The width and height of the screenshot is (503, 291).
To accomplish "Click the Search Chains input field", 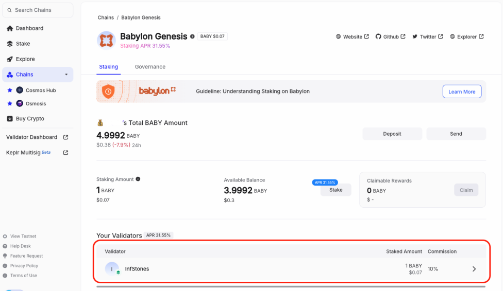I will [38, 10].
